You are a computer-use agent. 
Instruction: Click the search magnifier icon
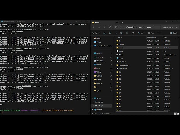point(176,27)
